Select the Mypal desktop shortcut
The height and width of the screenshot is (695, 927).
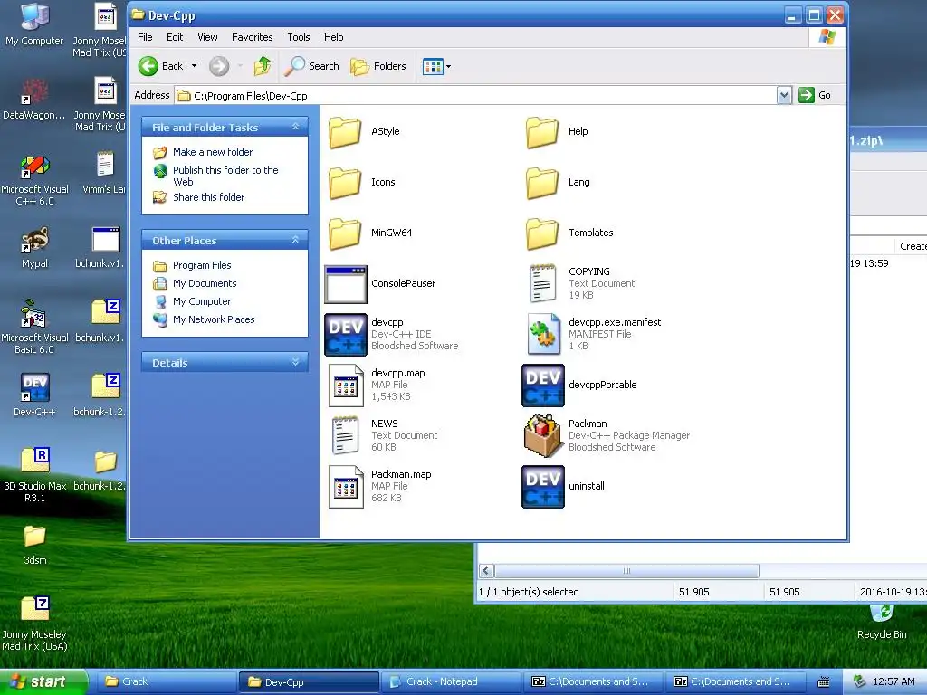34,248
